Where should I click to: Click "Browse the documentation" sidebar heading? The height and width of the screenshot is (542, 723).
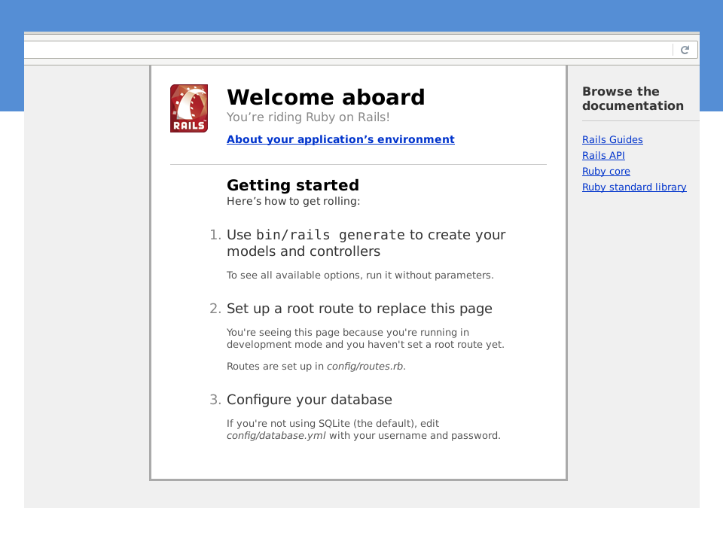point(633,98)
